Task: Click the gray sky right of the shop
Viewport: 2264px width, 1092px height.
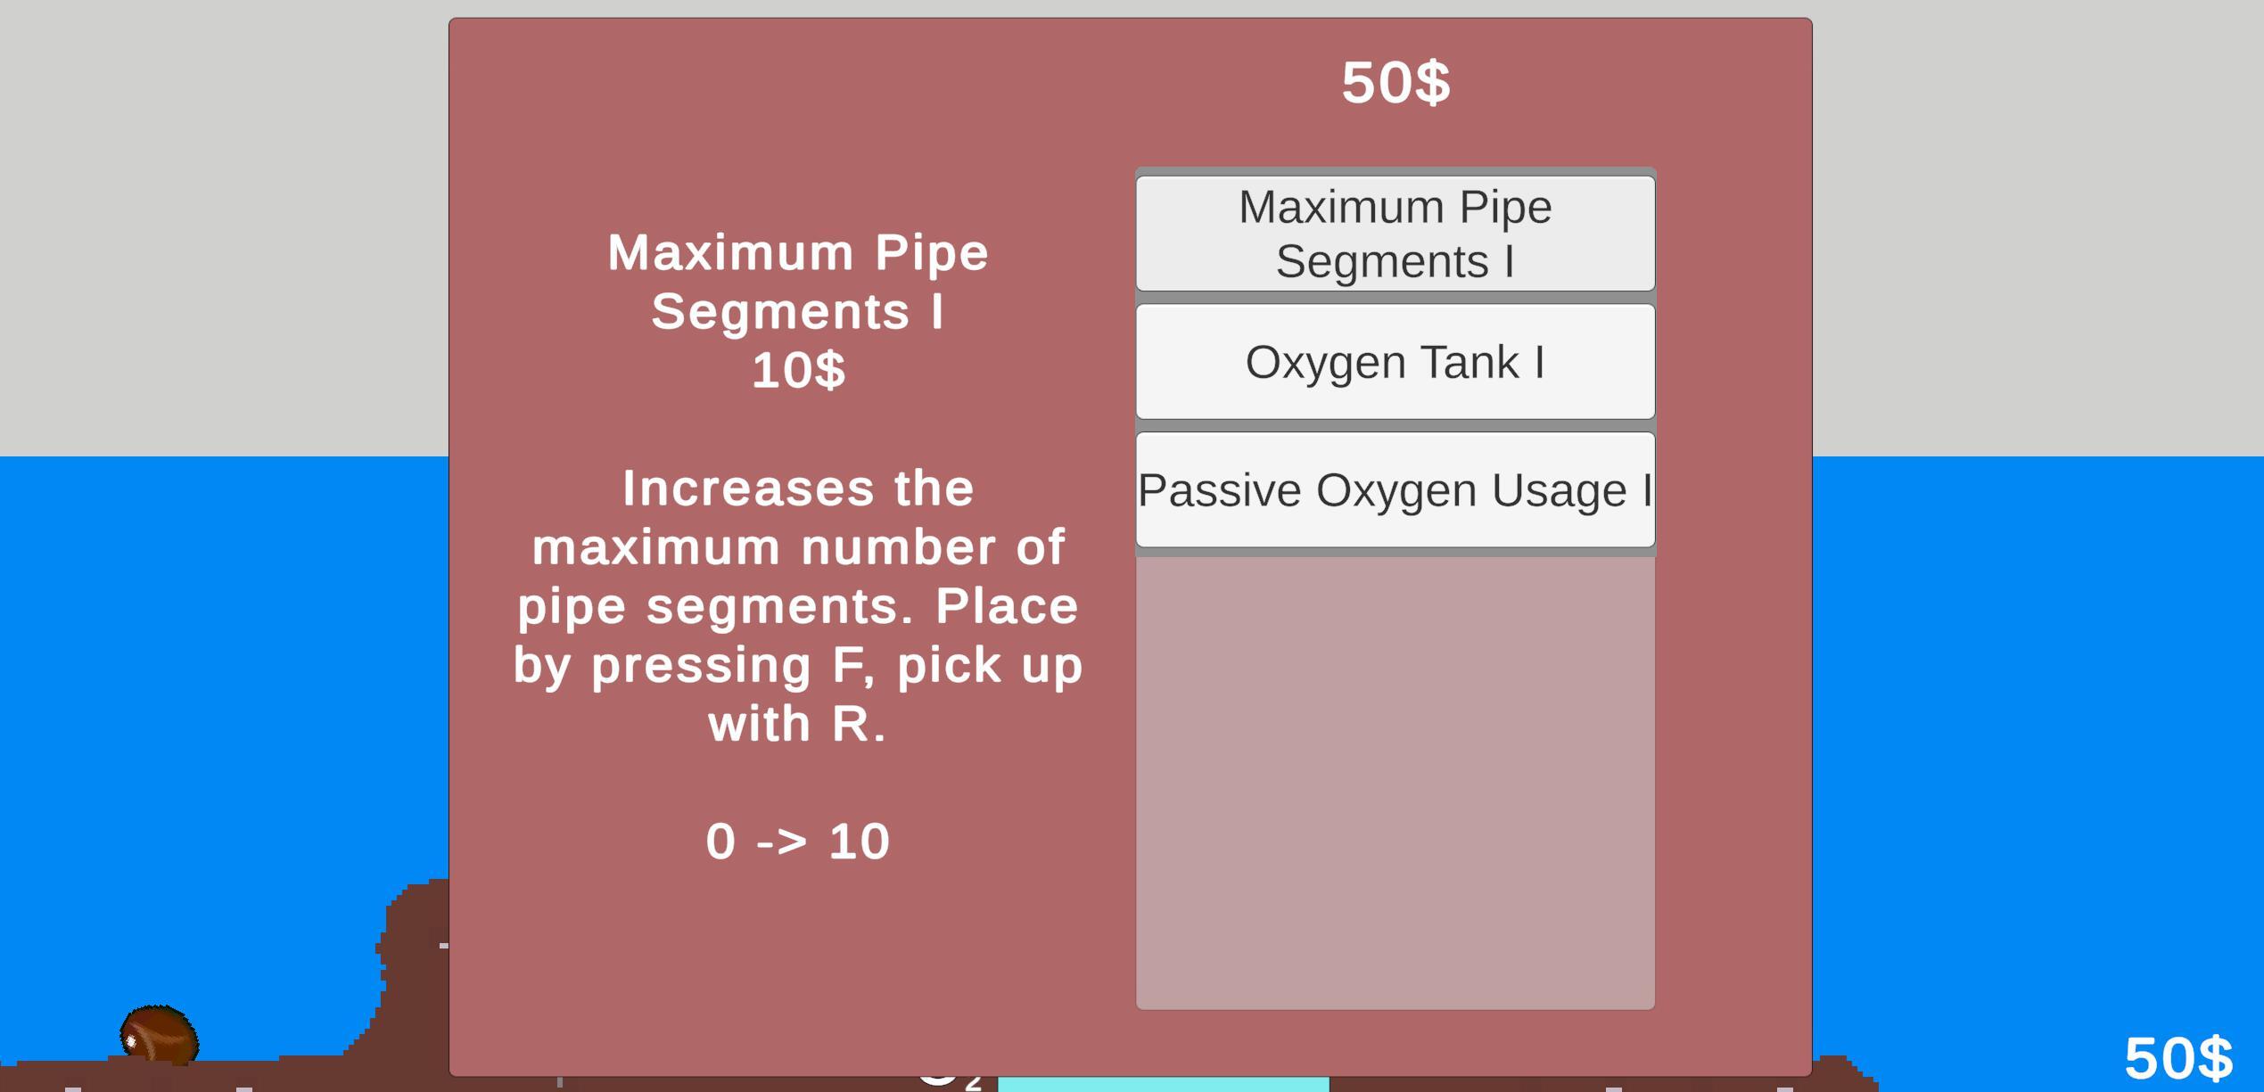Action: 2033,223
